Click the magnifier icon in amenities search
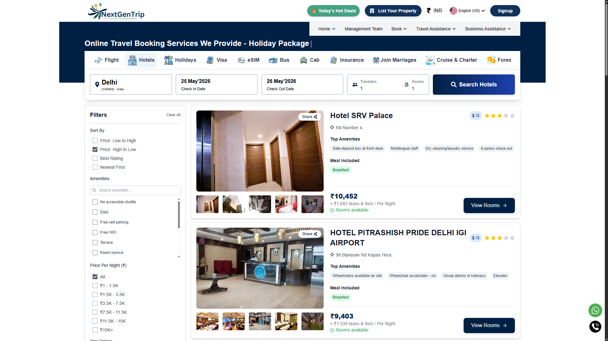608x341 pixels. [94, 190]
